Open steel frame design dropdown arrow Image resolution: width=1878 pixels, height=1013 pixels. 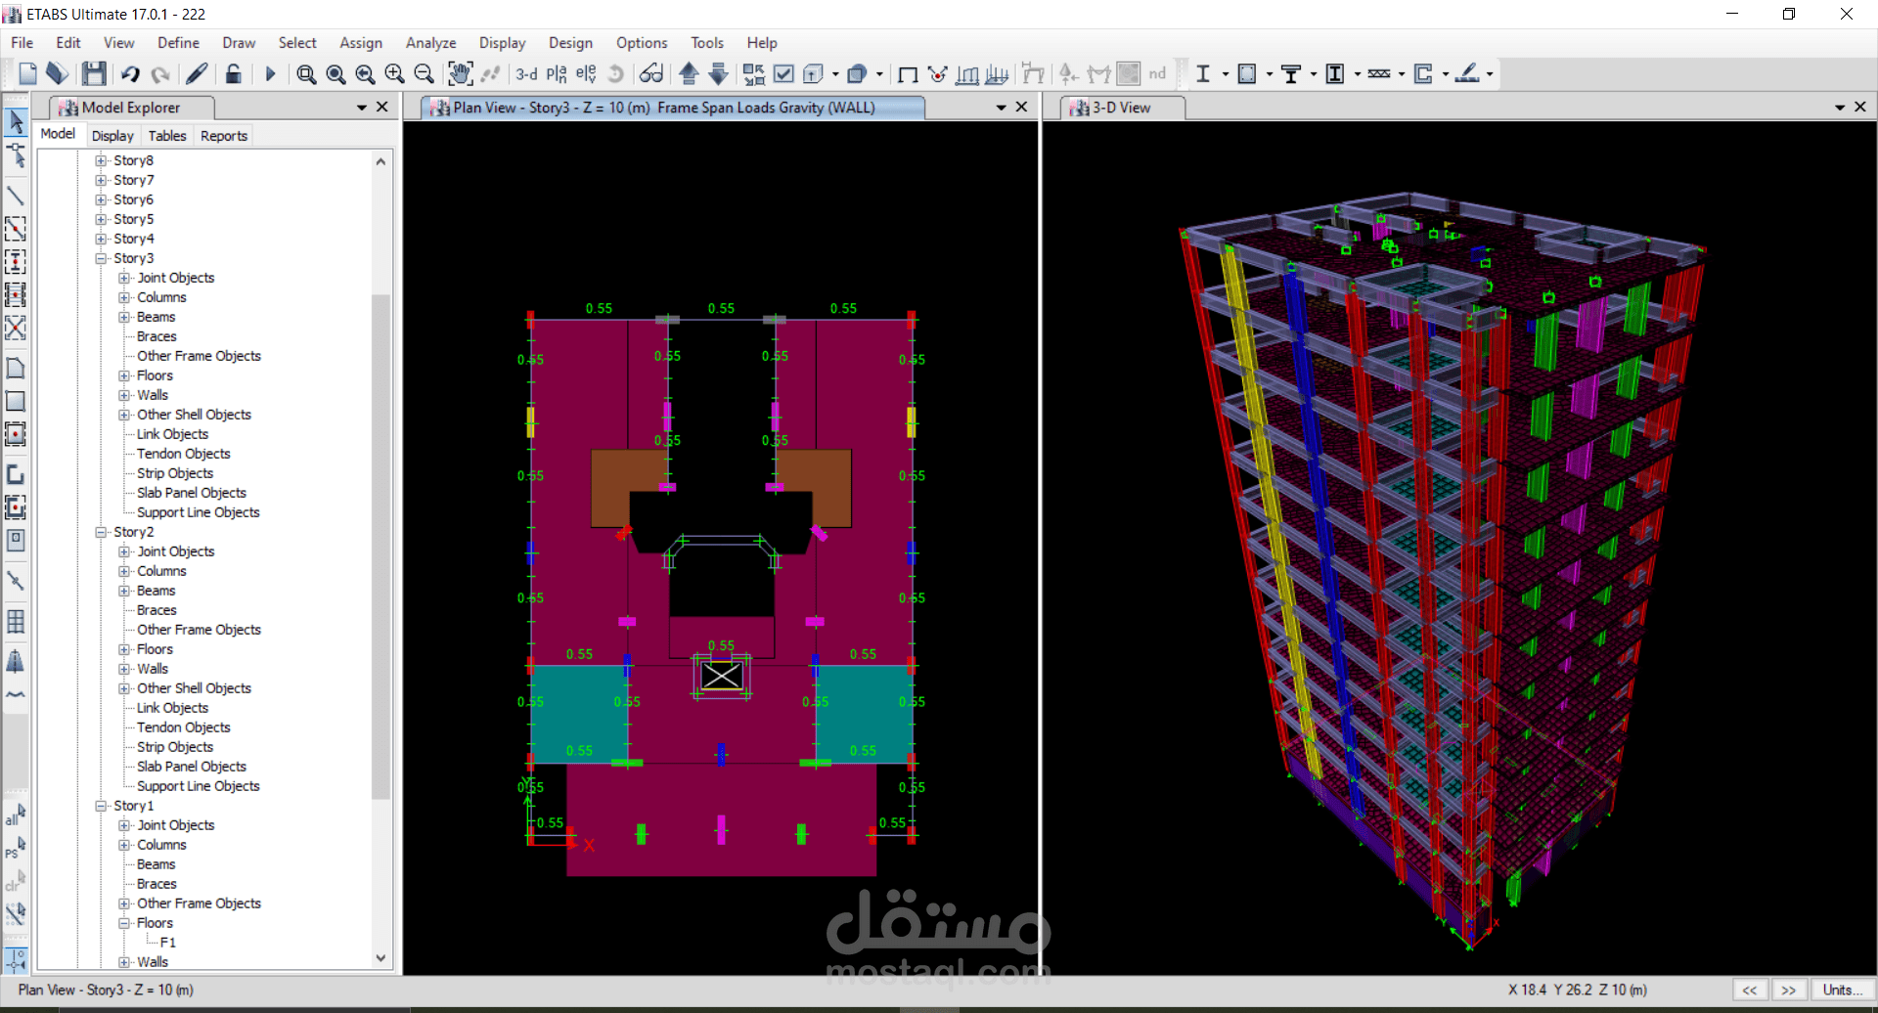pos(1226,74)
